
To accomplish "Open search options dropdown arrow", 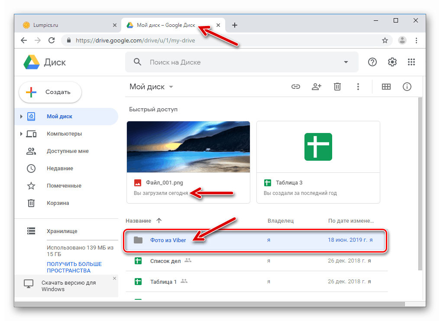I will tap(346, 62).
